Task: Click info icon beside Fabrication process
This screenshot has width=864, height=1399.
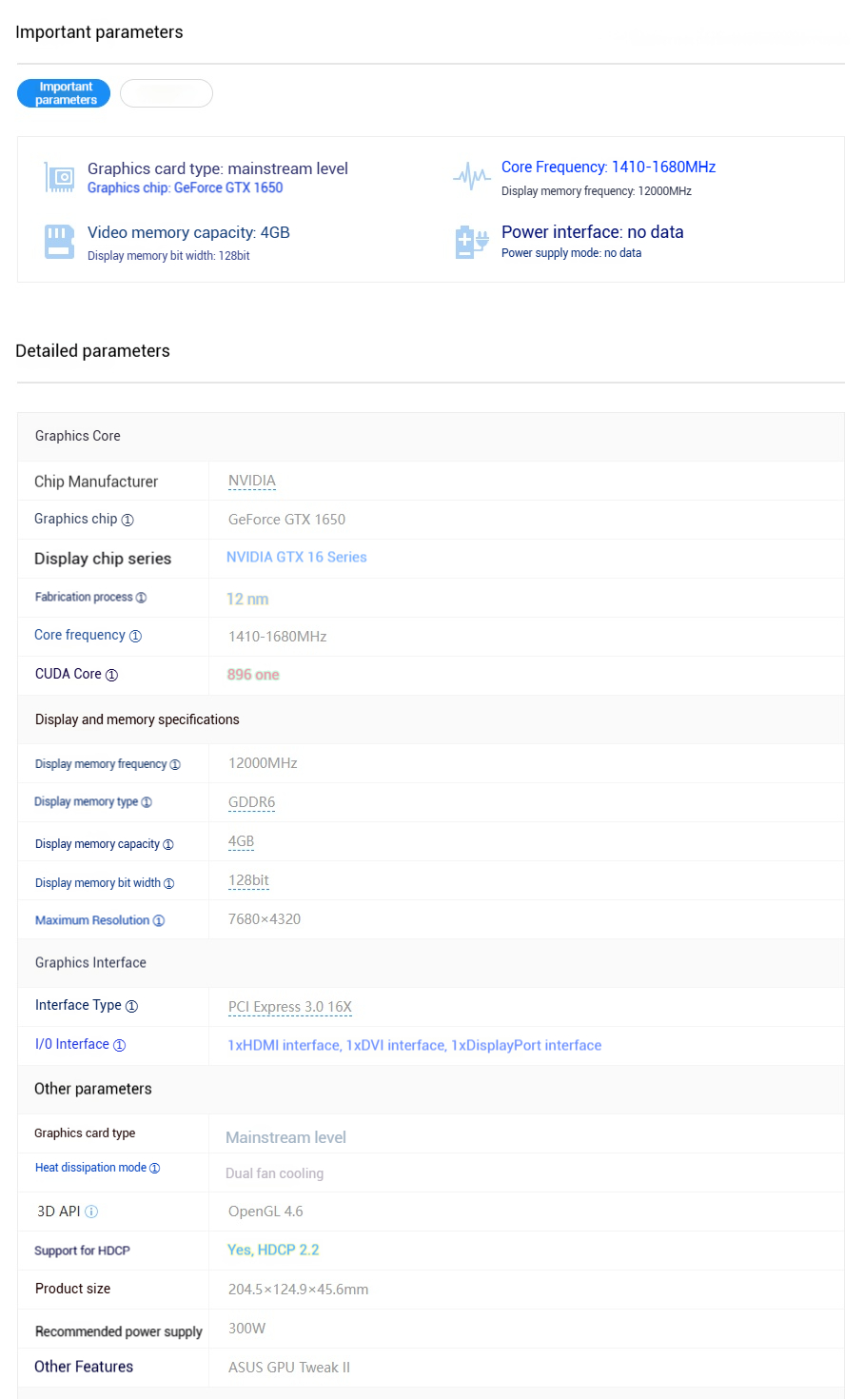Action: (141, 598)
